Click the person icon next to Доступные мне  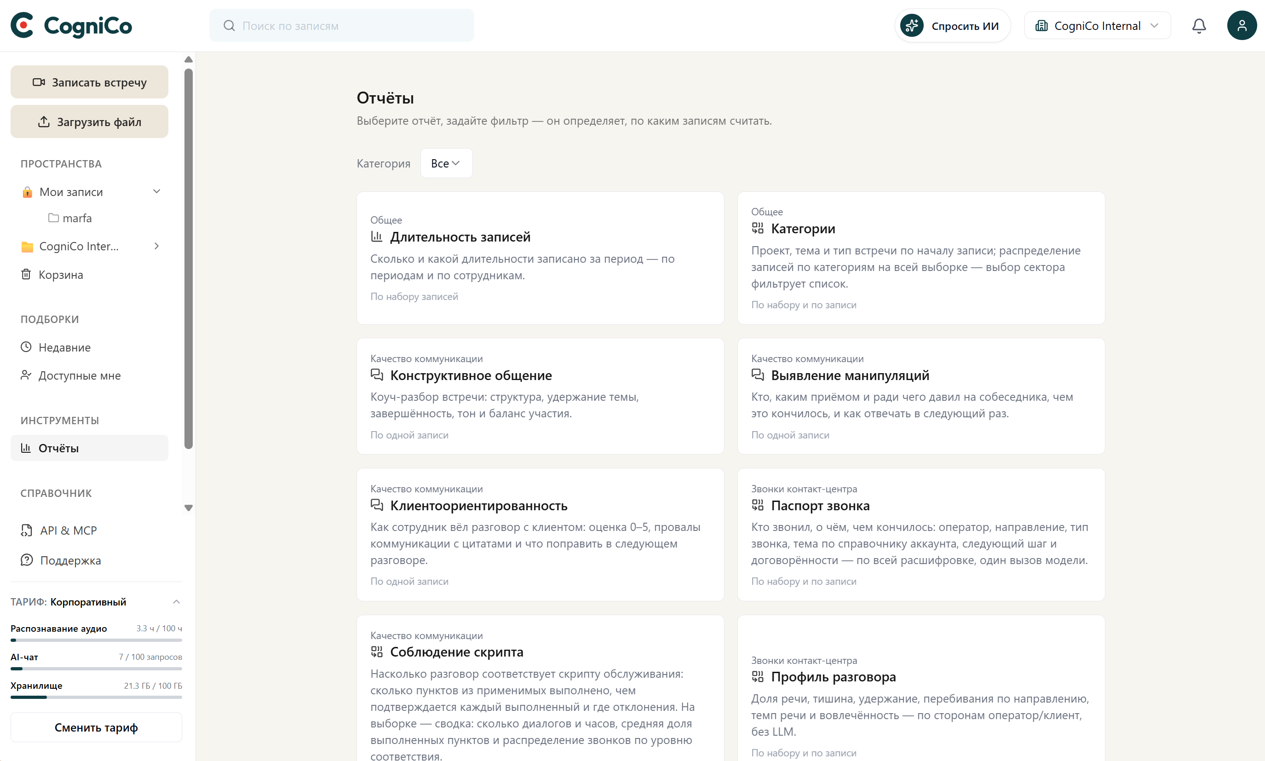[26, 375]
